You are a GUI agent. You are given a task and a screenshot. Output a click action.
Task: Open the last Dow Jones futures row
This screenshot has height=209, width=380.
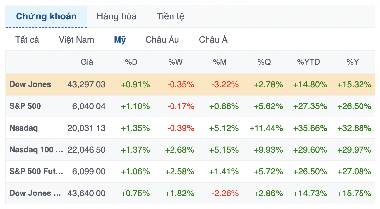35,194
